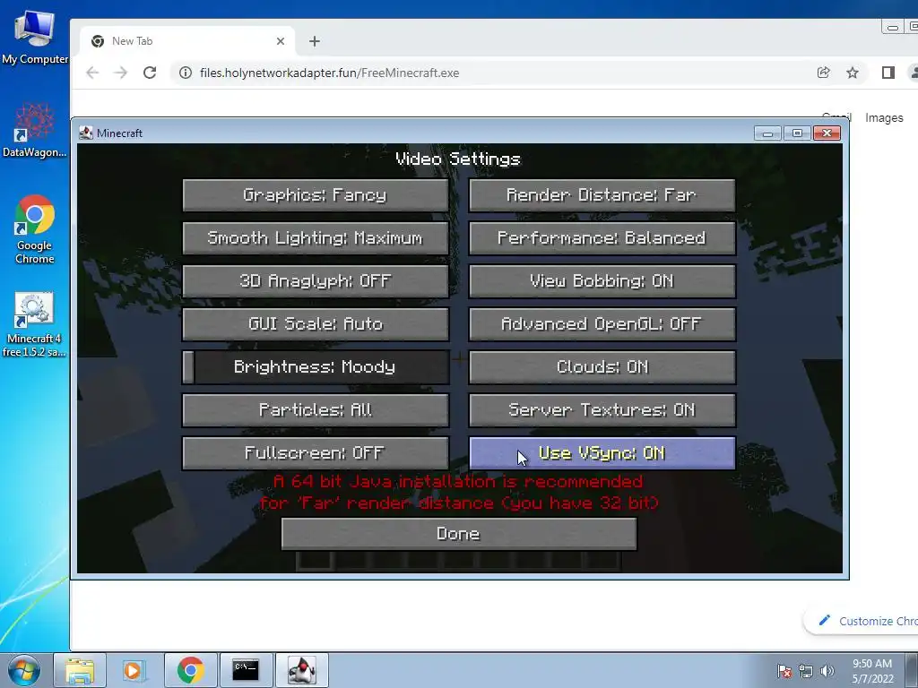Click the Action Center flag tray icon
918x688 pixels.
click(x=784, y=671)
